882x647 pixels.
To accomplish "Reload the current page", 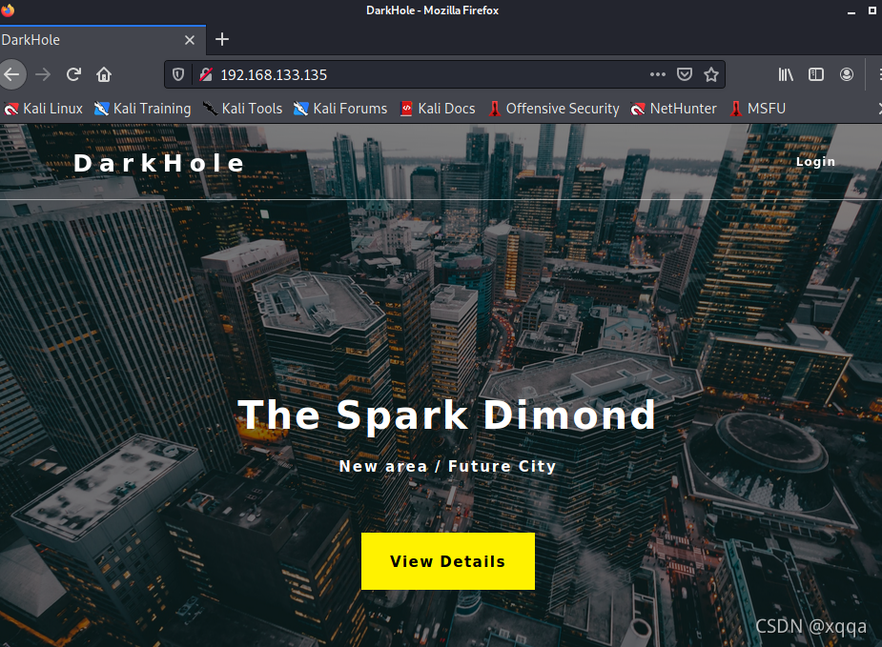I will pyautogui.click(x=73, y=74).
